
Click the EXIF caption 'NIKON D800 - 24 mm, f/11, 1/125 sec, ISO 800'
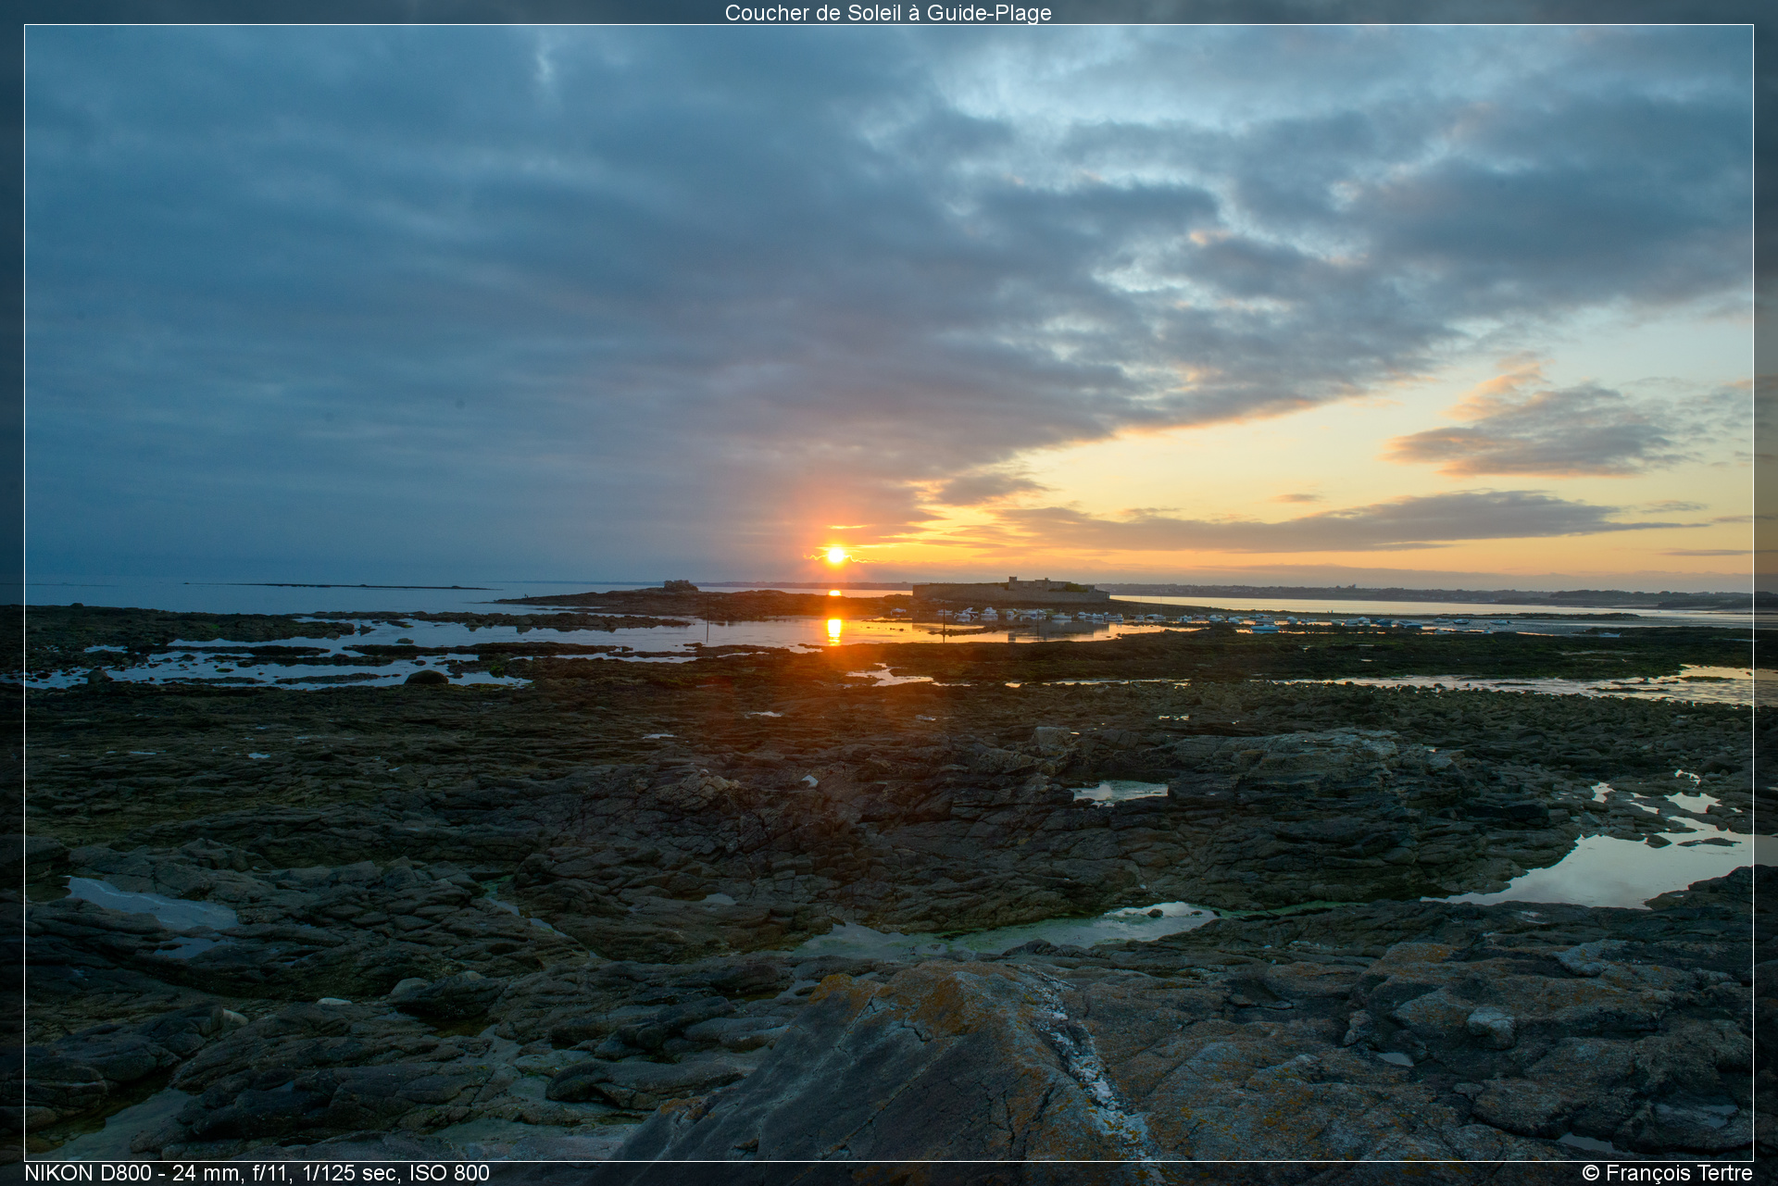tap(257, 1173)
